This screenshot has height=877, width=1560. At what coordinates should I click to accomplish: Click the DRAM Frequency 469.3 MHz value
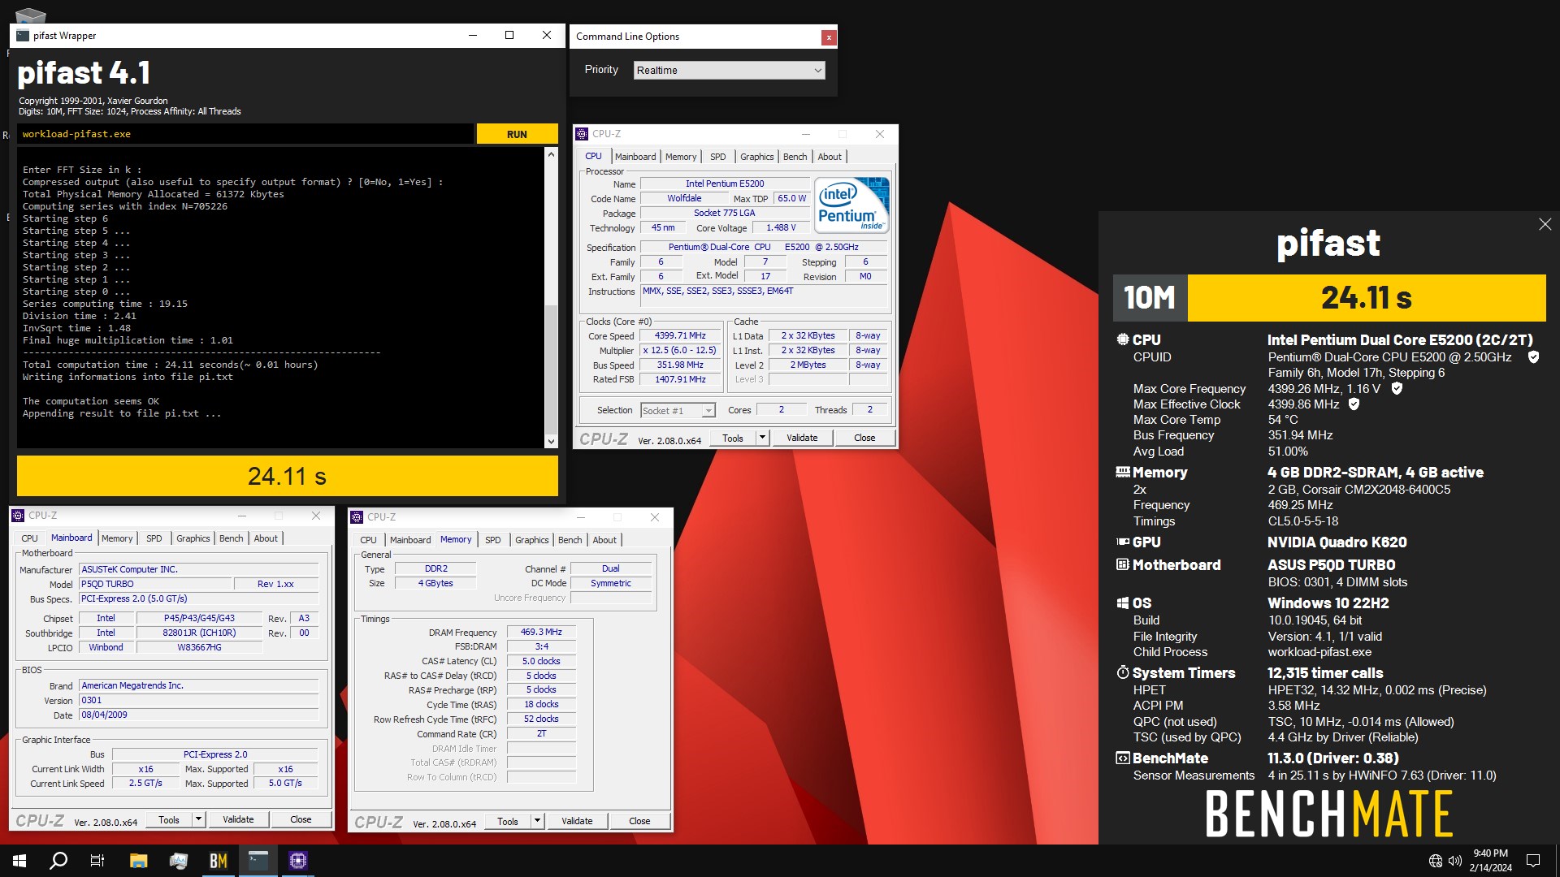pos(541,632)
